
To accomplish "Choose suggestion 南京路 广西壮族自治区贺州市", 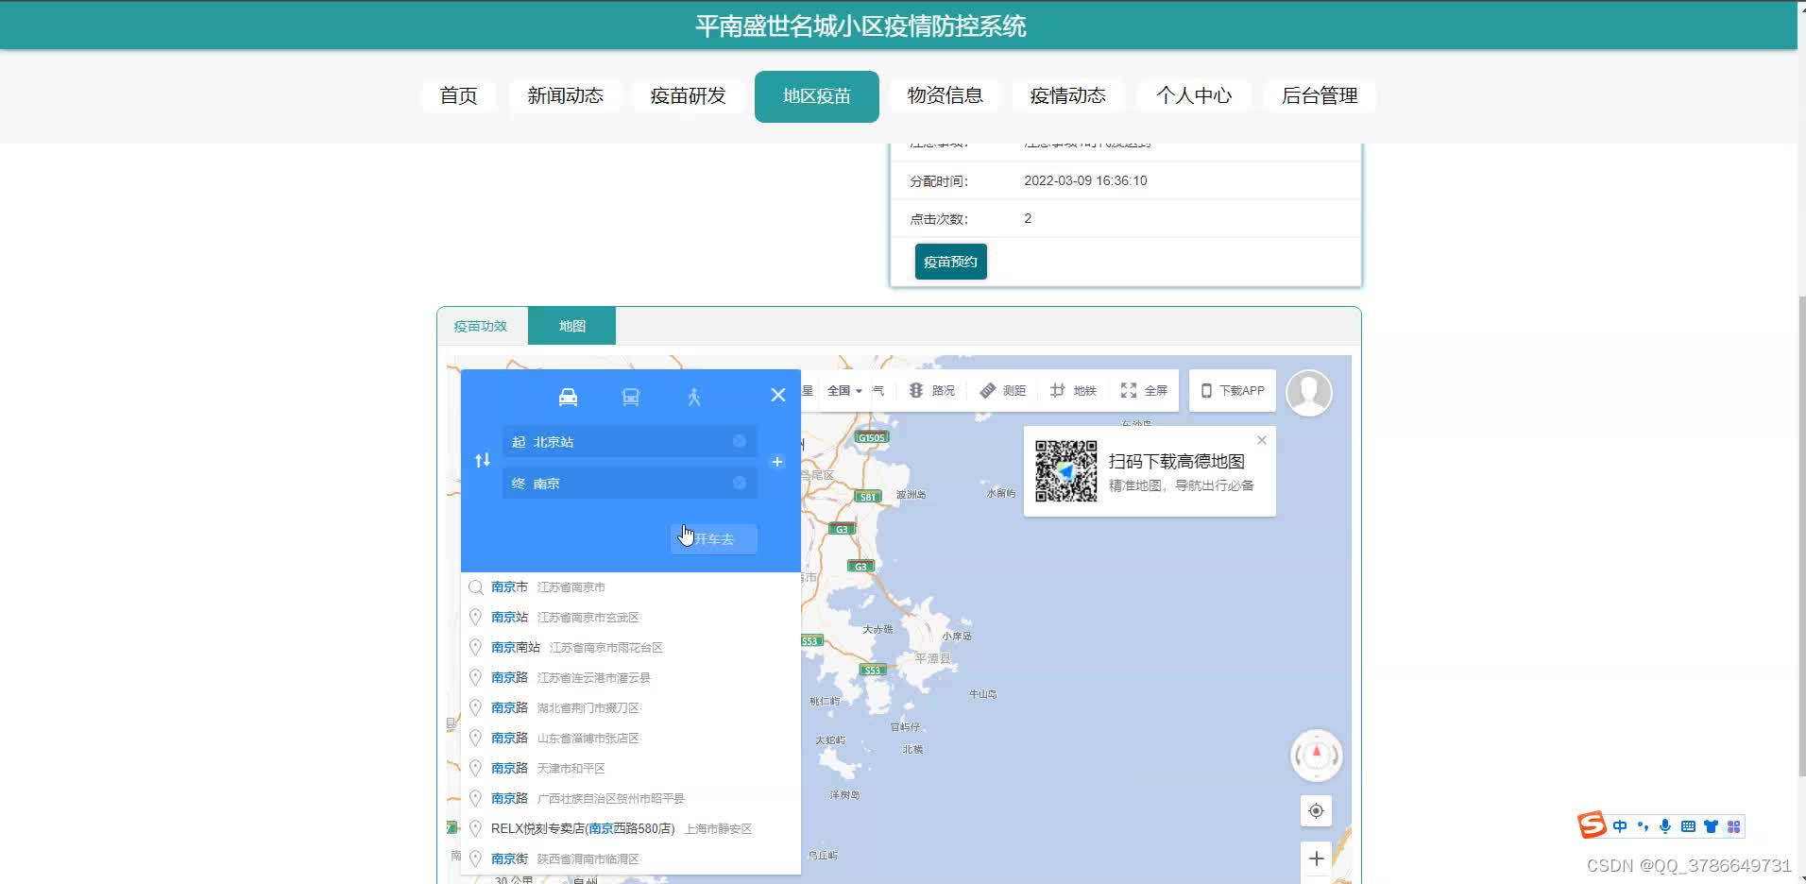I will tap(631, 798).
